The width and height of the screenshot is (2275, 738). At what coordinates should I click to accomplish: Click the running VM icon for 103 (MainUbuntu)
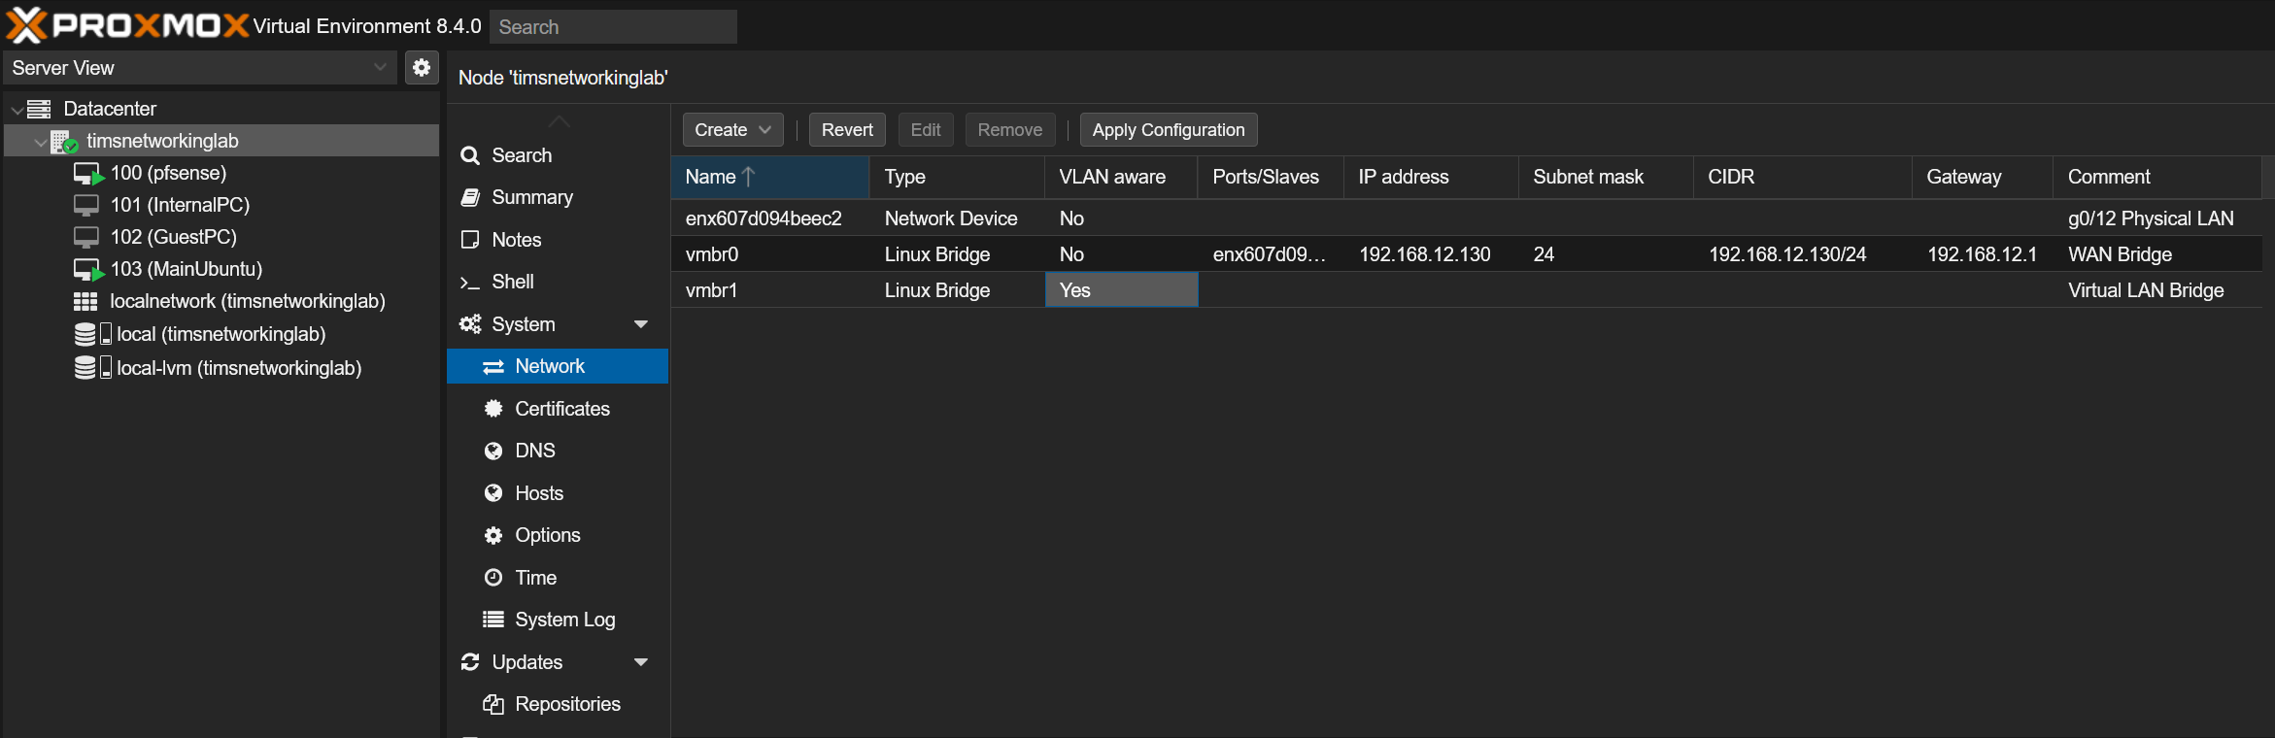(x=88, y=270)
